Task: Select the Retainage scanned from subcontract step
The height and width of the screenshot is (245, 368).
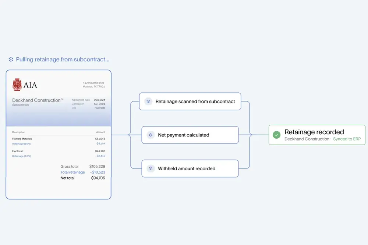Action: 190,102
